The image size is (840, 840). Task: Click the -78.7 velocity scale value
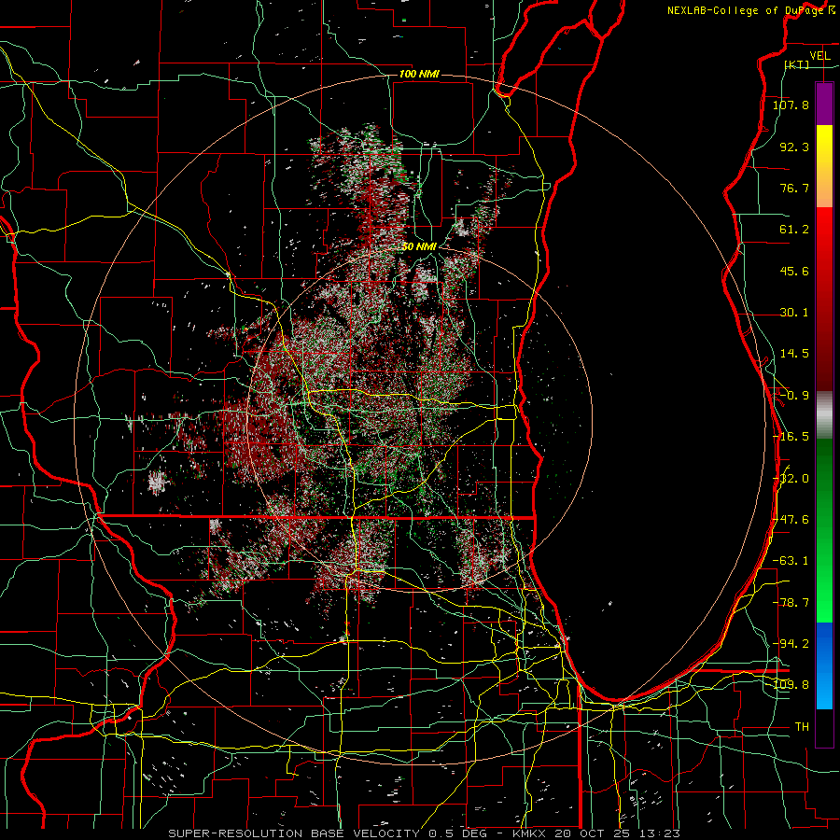pos(791,603)
